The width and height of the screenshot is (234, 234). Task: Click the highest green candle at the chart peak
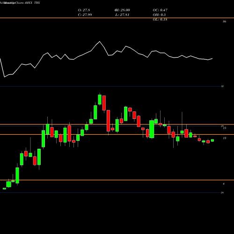100,99
